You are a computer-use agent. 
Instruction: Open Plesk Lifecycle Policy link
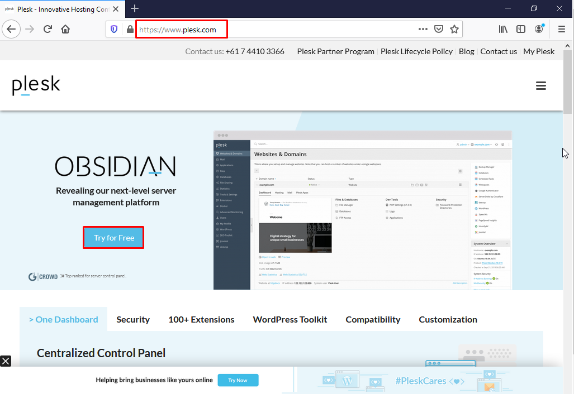coord(416,51)
